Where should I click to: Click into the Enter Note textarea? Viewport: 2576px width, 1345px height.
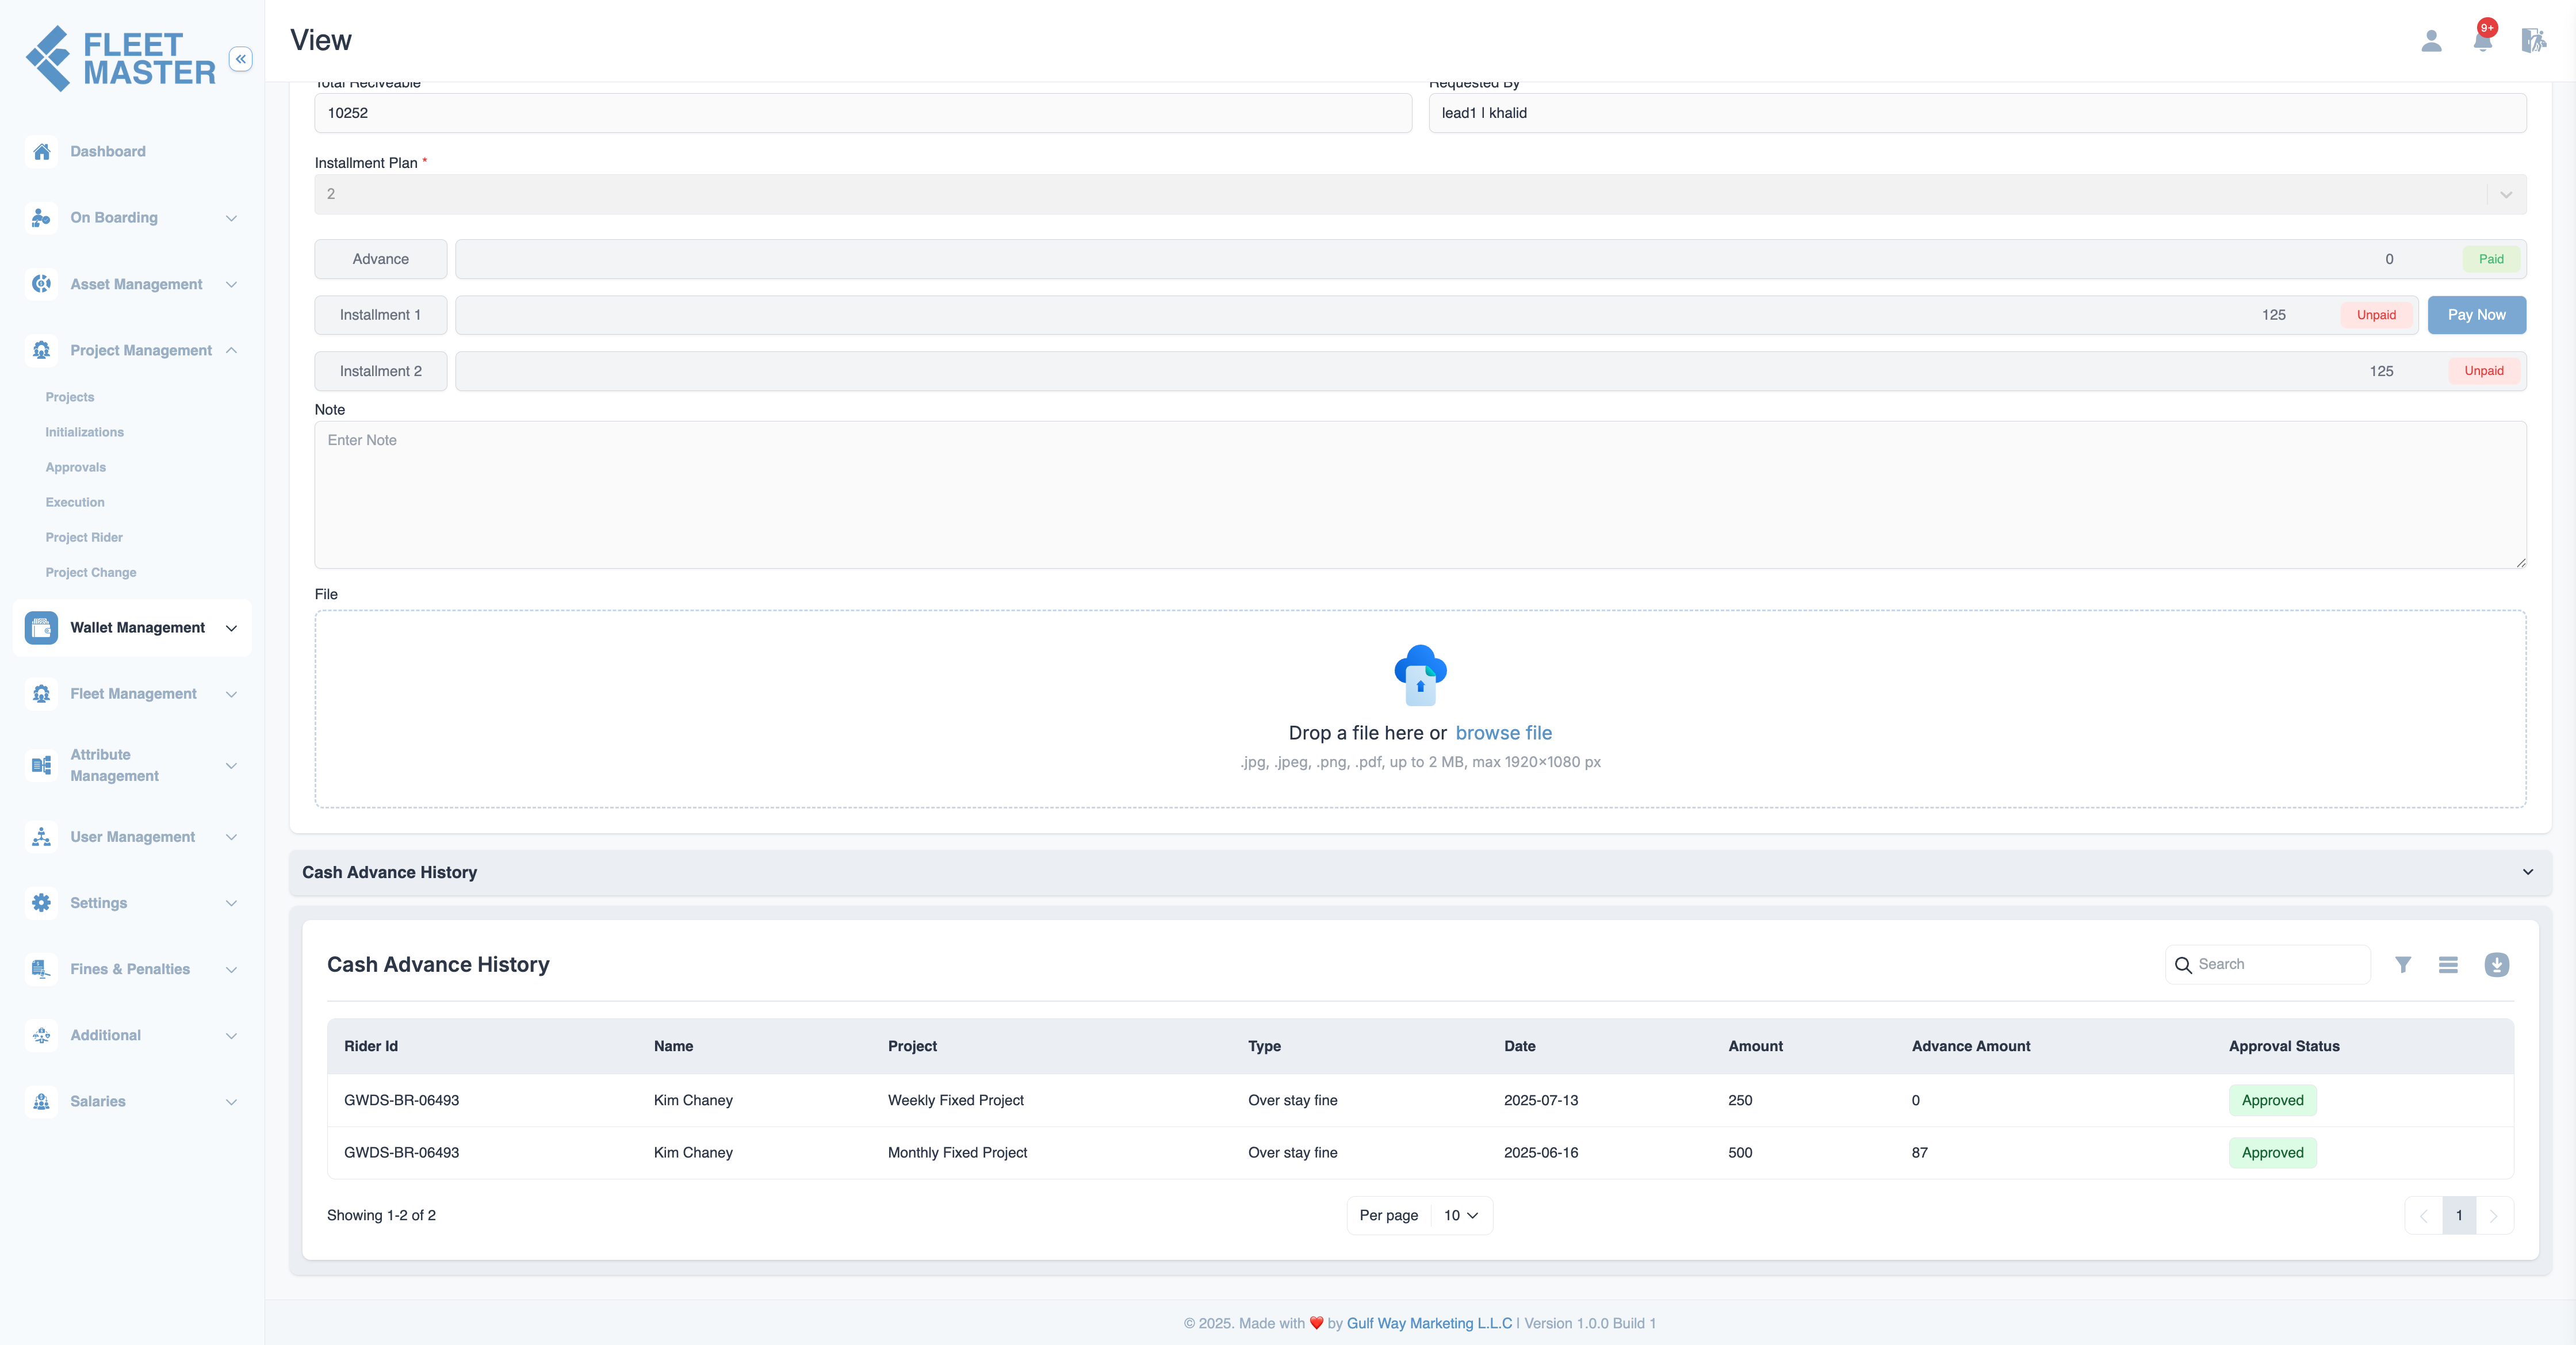coord(1420,495)
